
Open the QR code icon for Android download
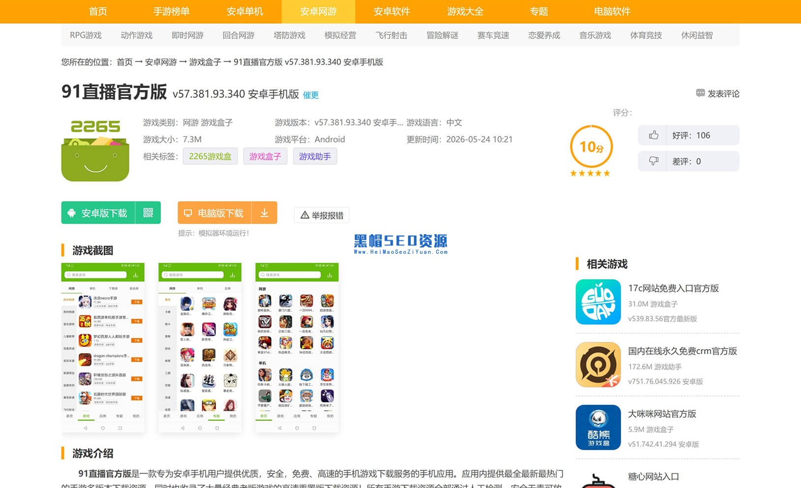point(148,213)
